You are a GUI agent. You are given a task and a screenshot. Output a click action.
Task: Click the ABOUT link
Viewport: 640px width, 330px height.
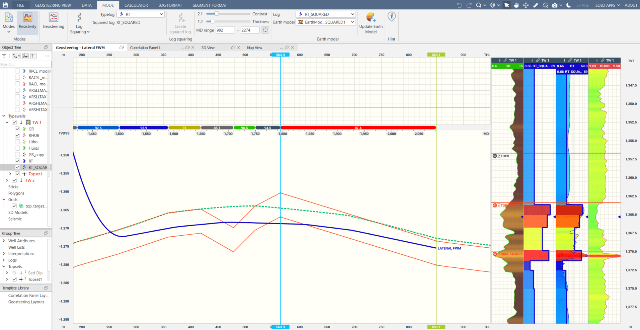tap(631, 5)
